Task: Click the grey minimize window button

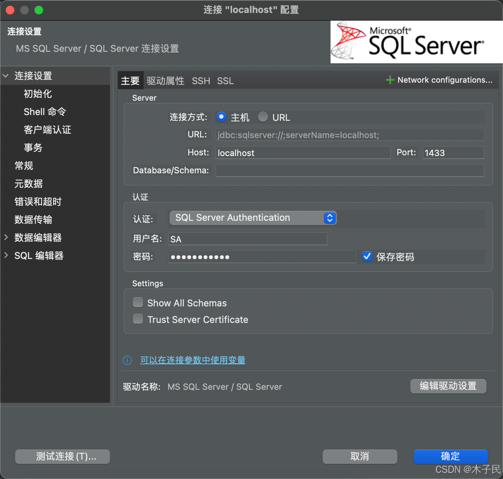Action: coord(24,10)
